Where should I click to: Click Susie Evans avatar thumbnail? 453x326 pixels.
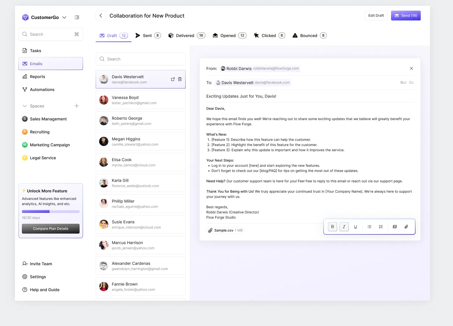tap(104, 224)
